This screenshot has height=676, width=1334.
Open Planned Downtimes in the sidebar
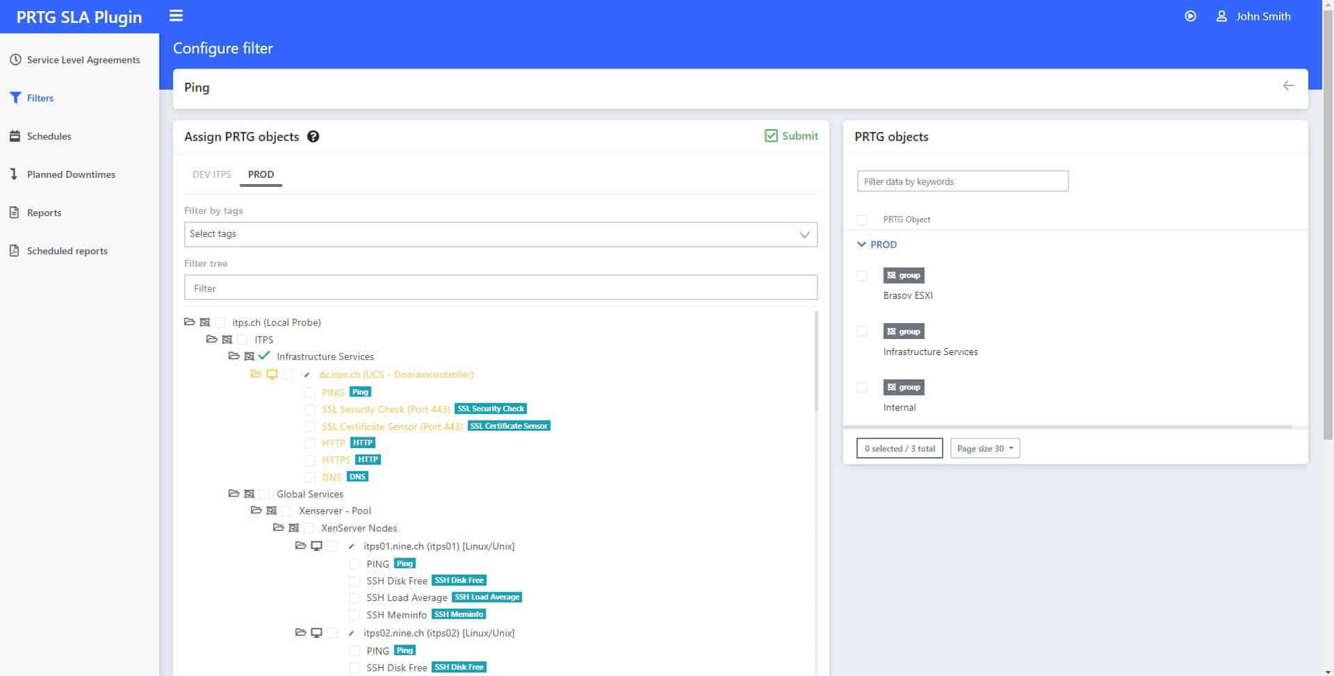(x=71, y=174)
